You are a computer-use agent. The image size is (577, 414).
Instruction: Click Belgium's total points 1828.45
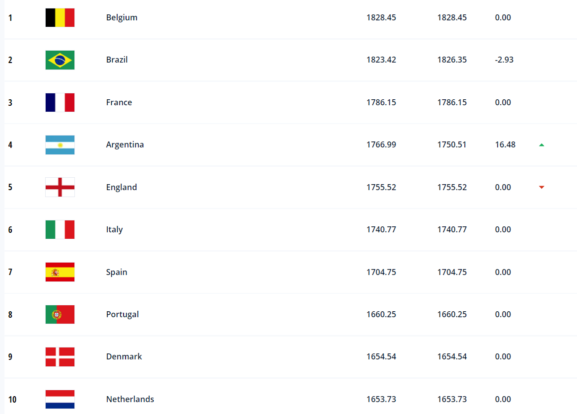point(381,17)
